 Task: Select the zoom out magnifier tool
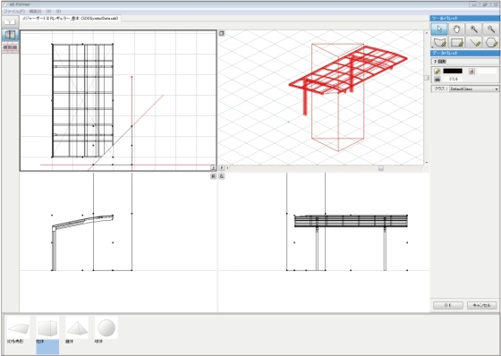[491, 30]
